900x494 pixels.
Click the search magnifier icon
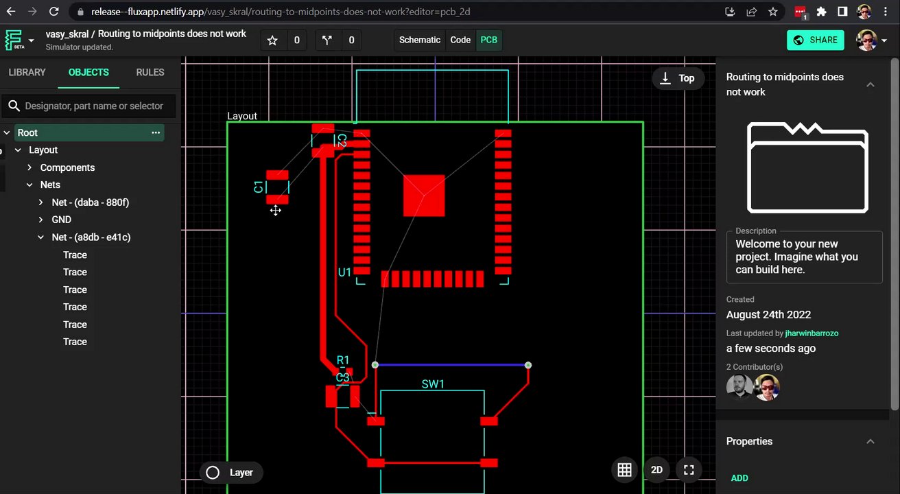pyautogui.click(x=14, y=106)
